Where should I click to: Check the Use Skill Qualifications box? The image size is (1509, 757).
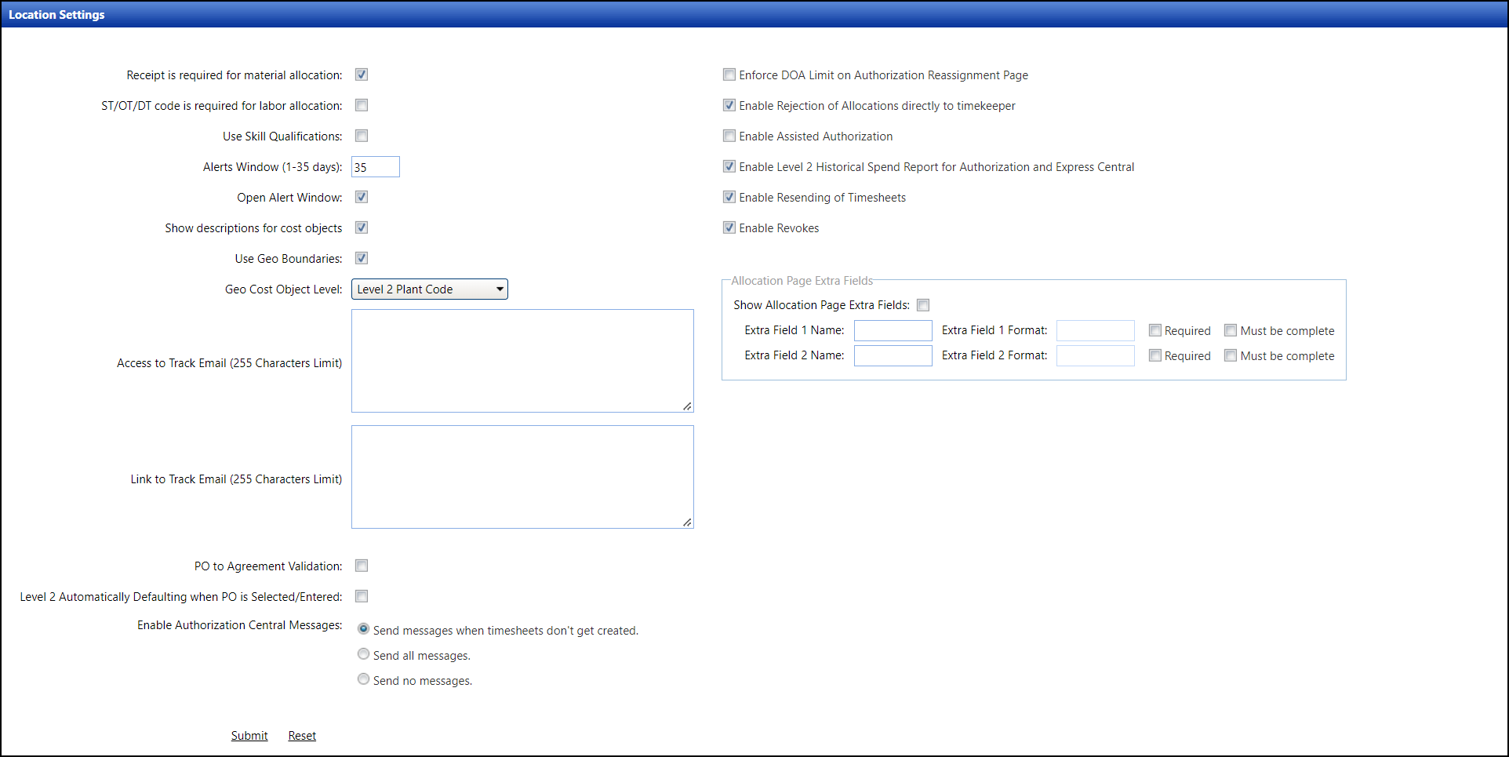point(362,136)
